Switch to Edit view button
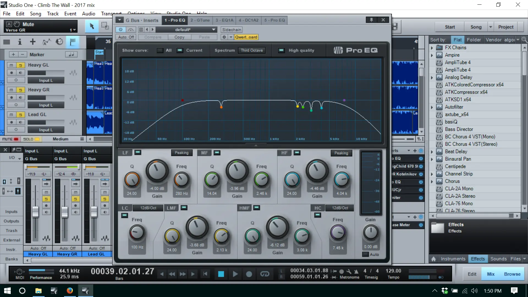Screen dimensions: 528x297 (472, 274)
